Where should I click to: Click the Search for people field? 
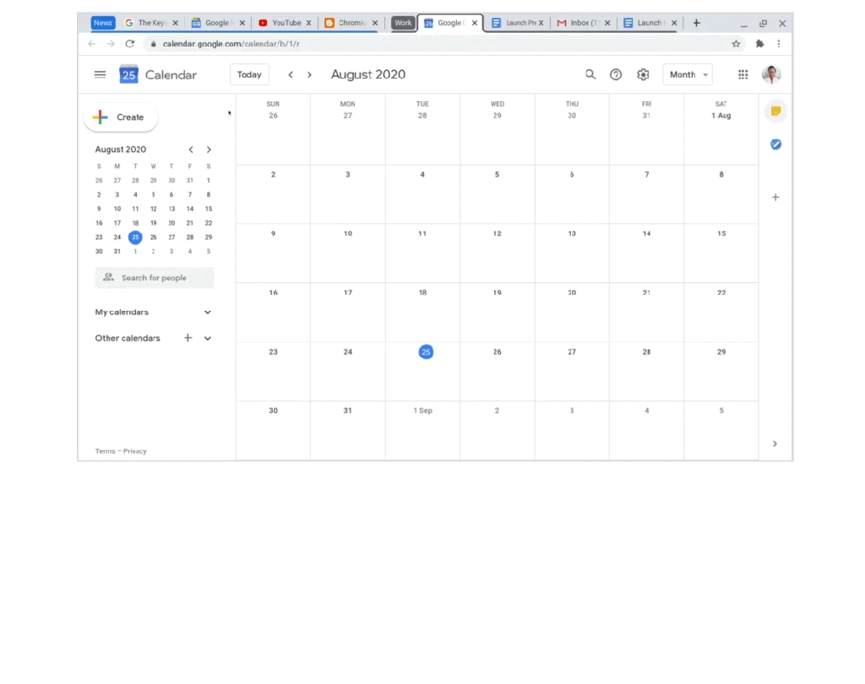155,278
